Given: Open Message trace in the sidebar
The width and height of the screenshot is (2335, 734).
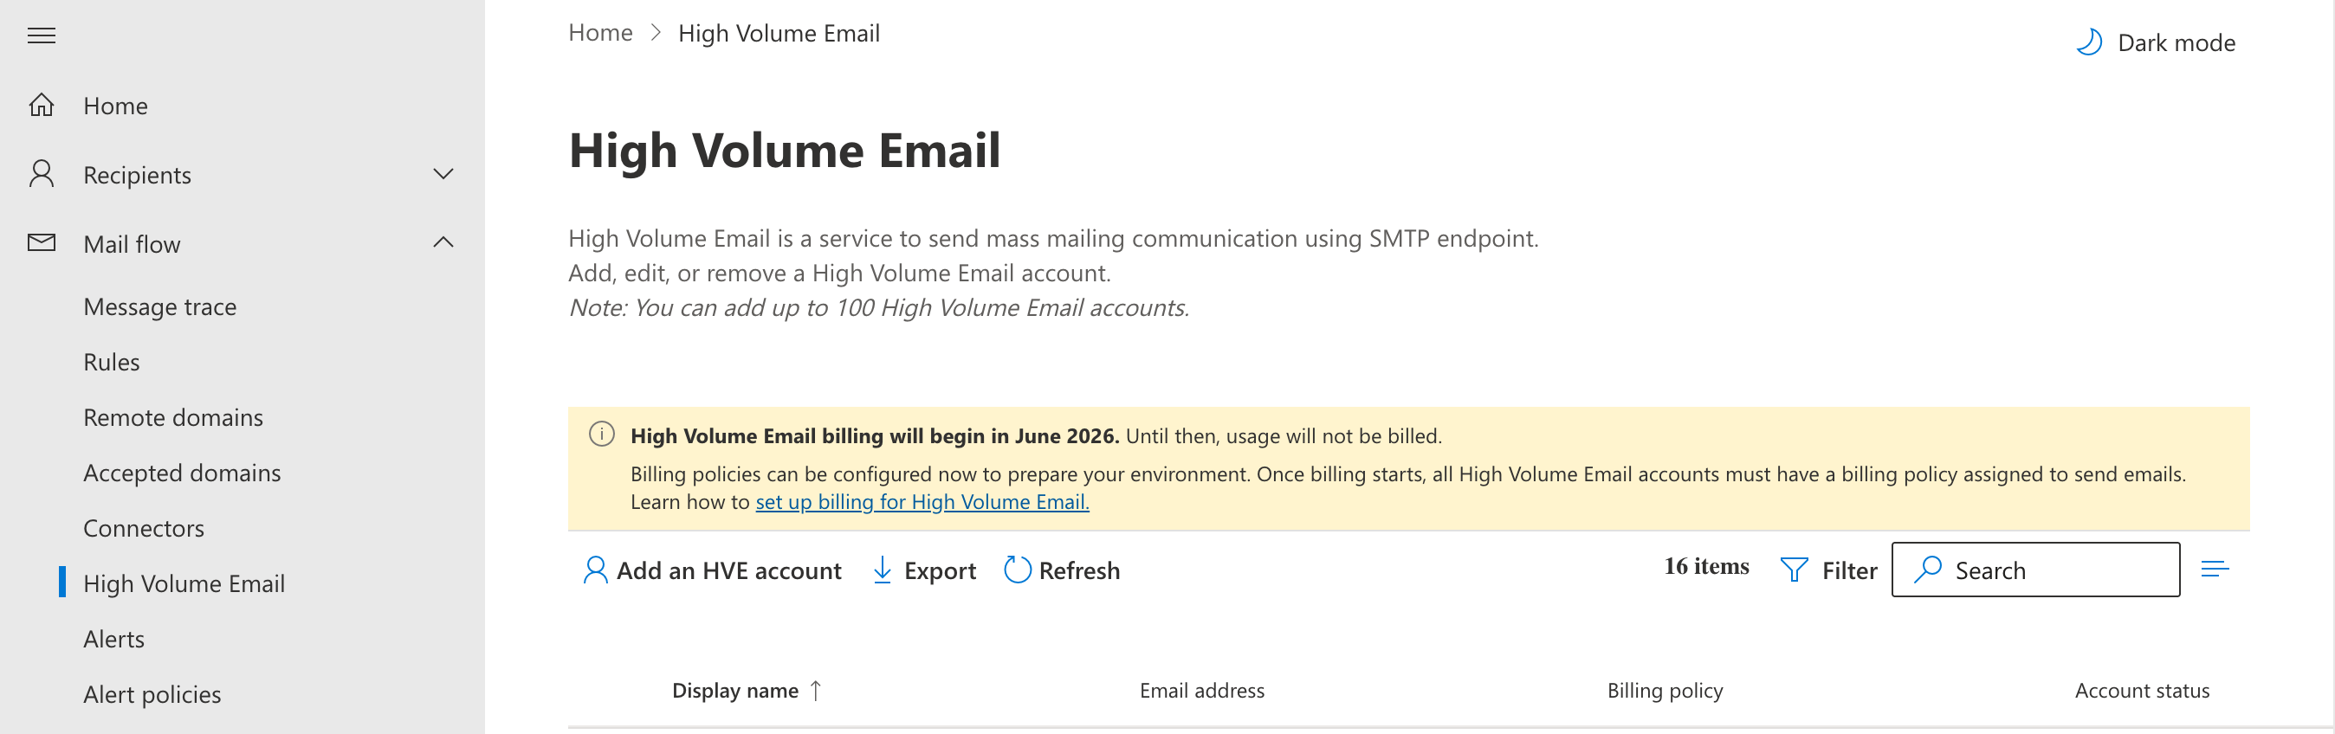Looking at the screenshot, I should (x=159, y=307).
